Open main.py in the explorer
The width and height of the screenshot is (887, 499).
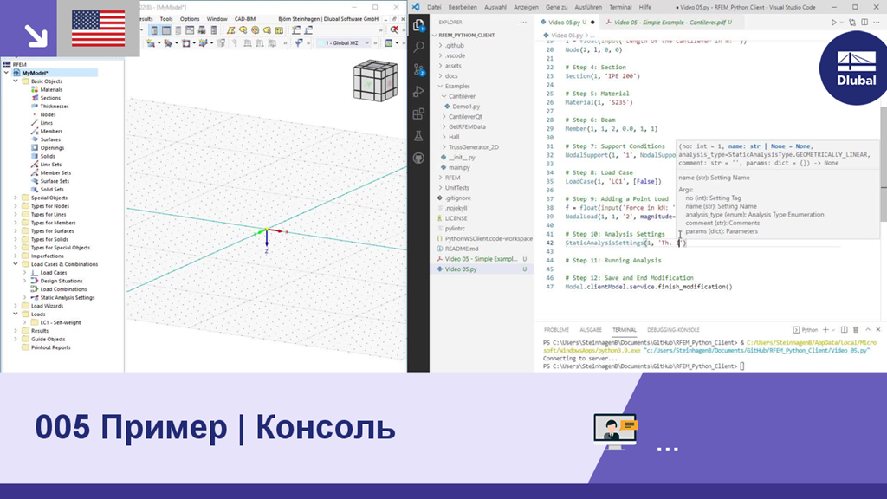click(459, 167)
